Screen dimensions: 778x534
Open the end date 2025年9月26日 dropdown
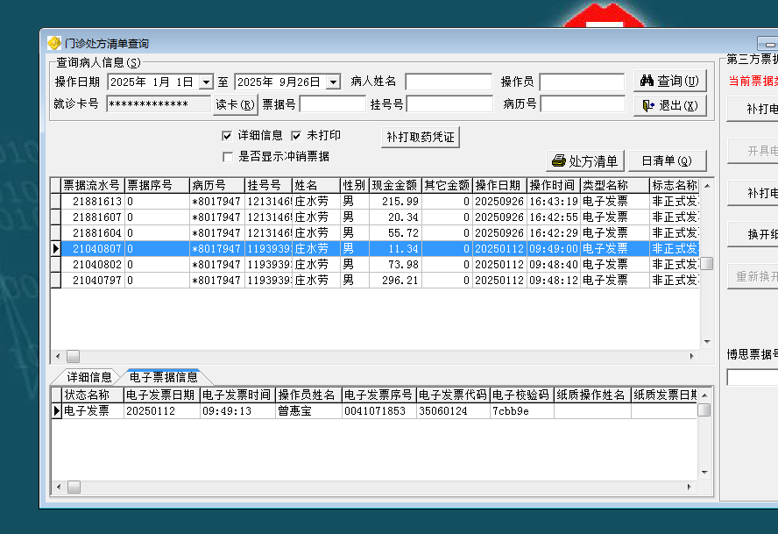[334, 82]
